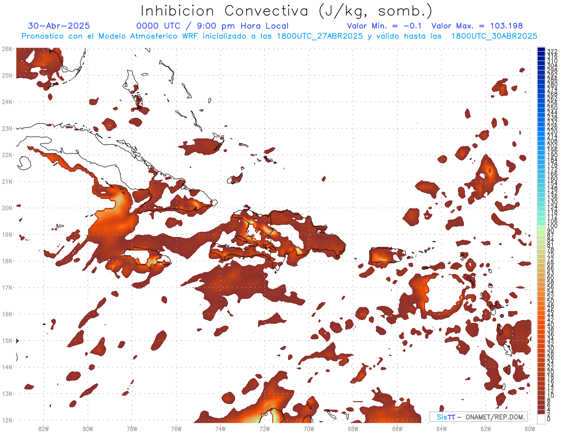Screen dimensions: 563x435
Task: Click the 17N latitude label
Action: pyautogui.click(x=7, y=288)
